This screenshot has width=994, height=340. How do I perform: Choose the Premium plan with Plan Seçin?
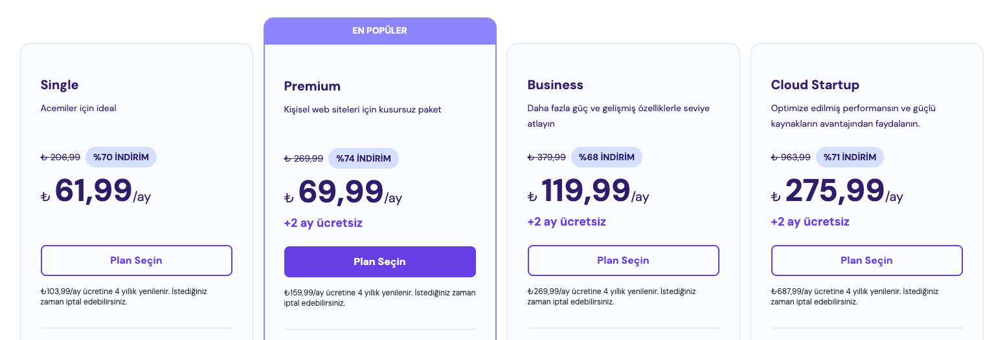pyautogui.click(x=379, y=262)
